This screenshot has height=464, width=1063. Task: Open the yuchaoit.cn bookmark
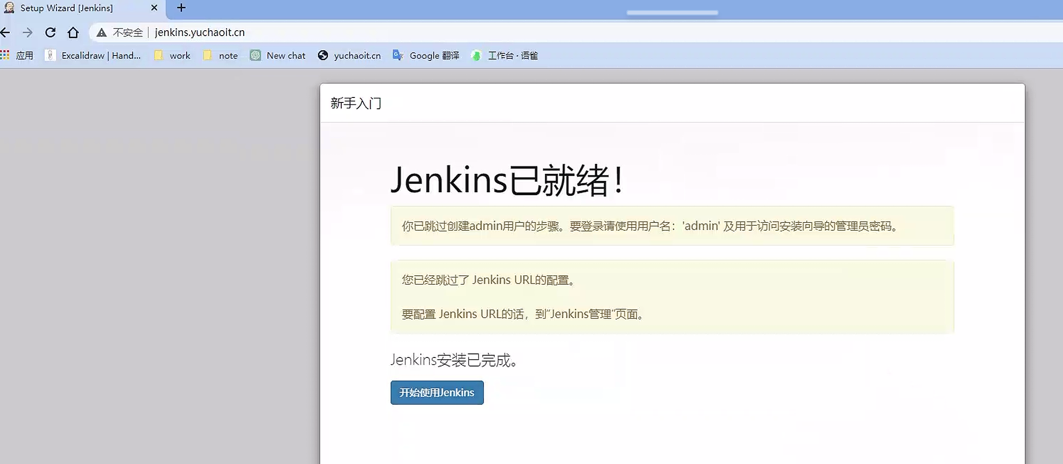pyautogui.click(x=349, y=56)
